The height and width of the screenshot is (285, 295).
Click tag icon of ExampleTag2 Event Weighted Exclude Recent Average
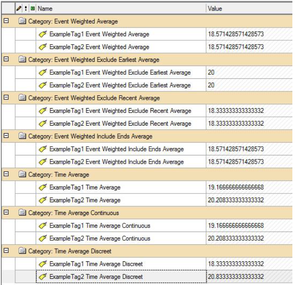(x=43, y=123)
